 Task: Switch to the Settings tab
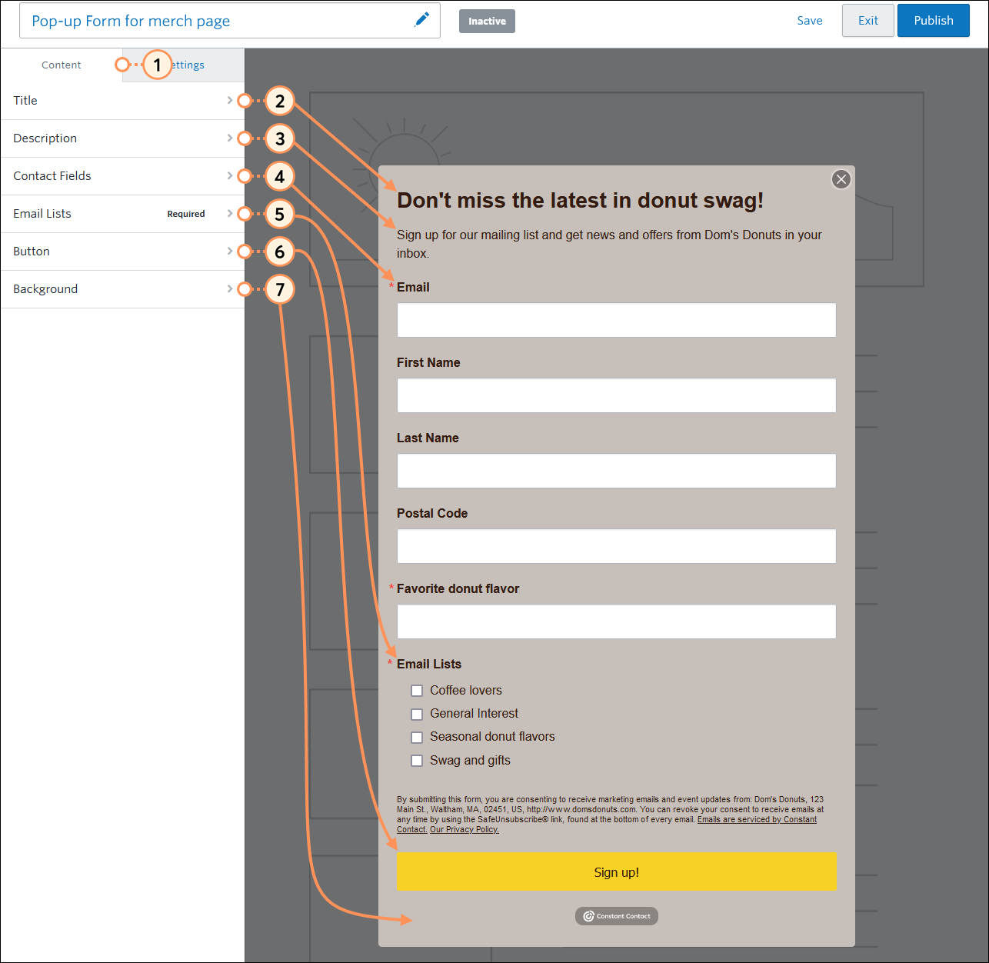click(x=184, y=65)
